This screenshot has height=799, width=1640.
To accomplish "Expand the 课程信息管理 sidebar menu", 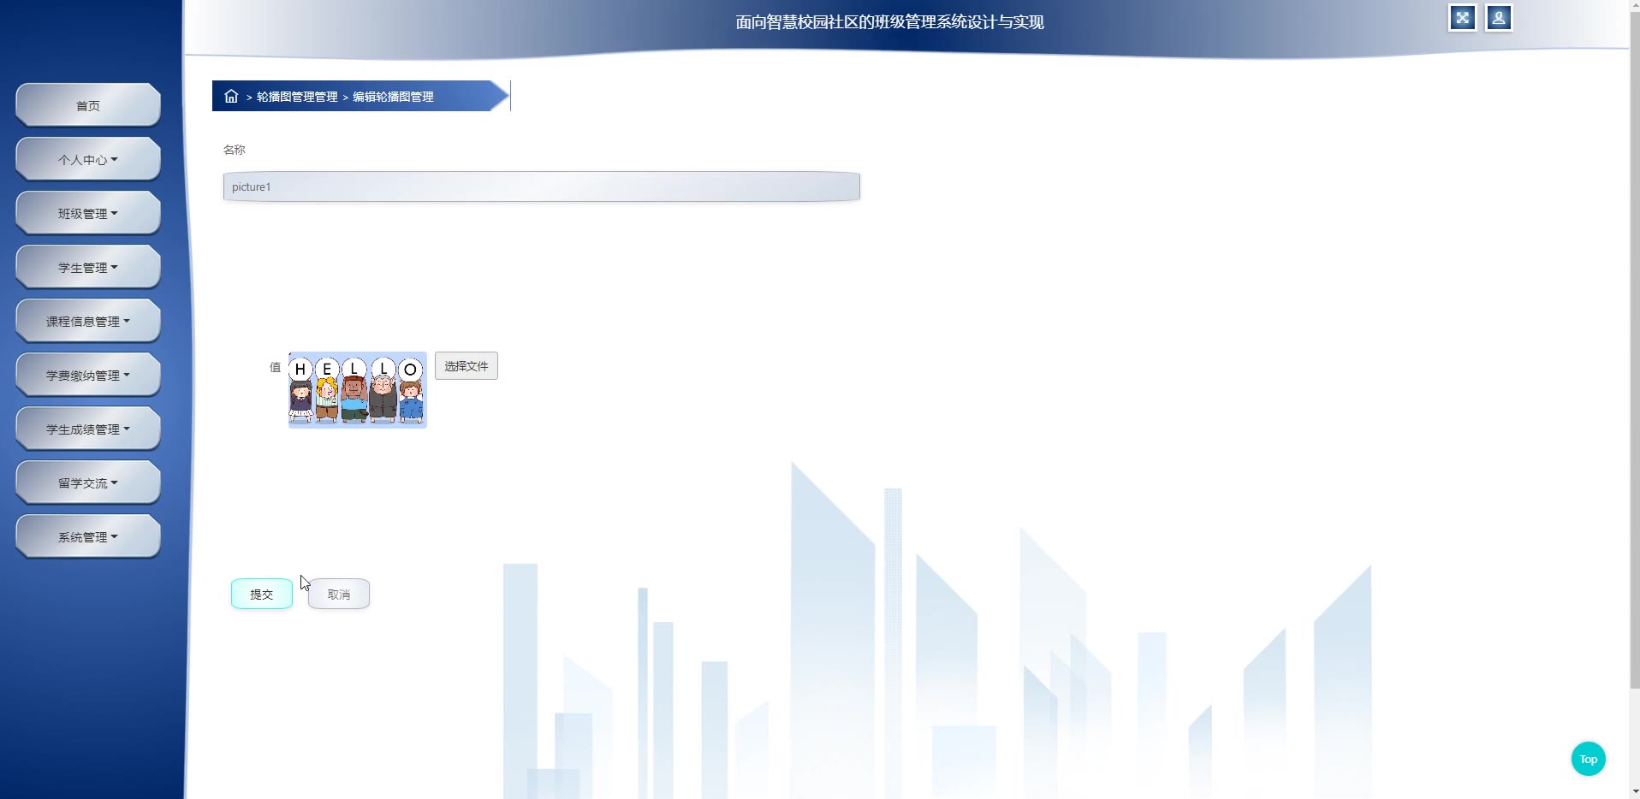I will click(88, 321).
